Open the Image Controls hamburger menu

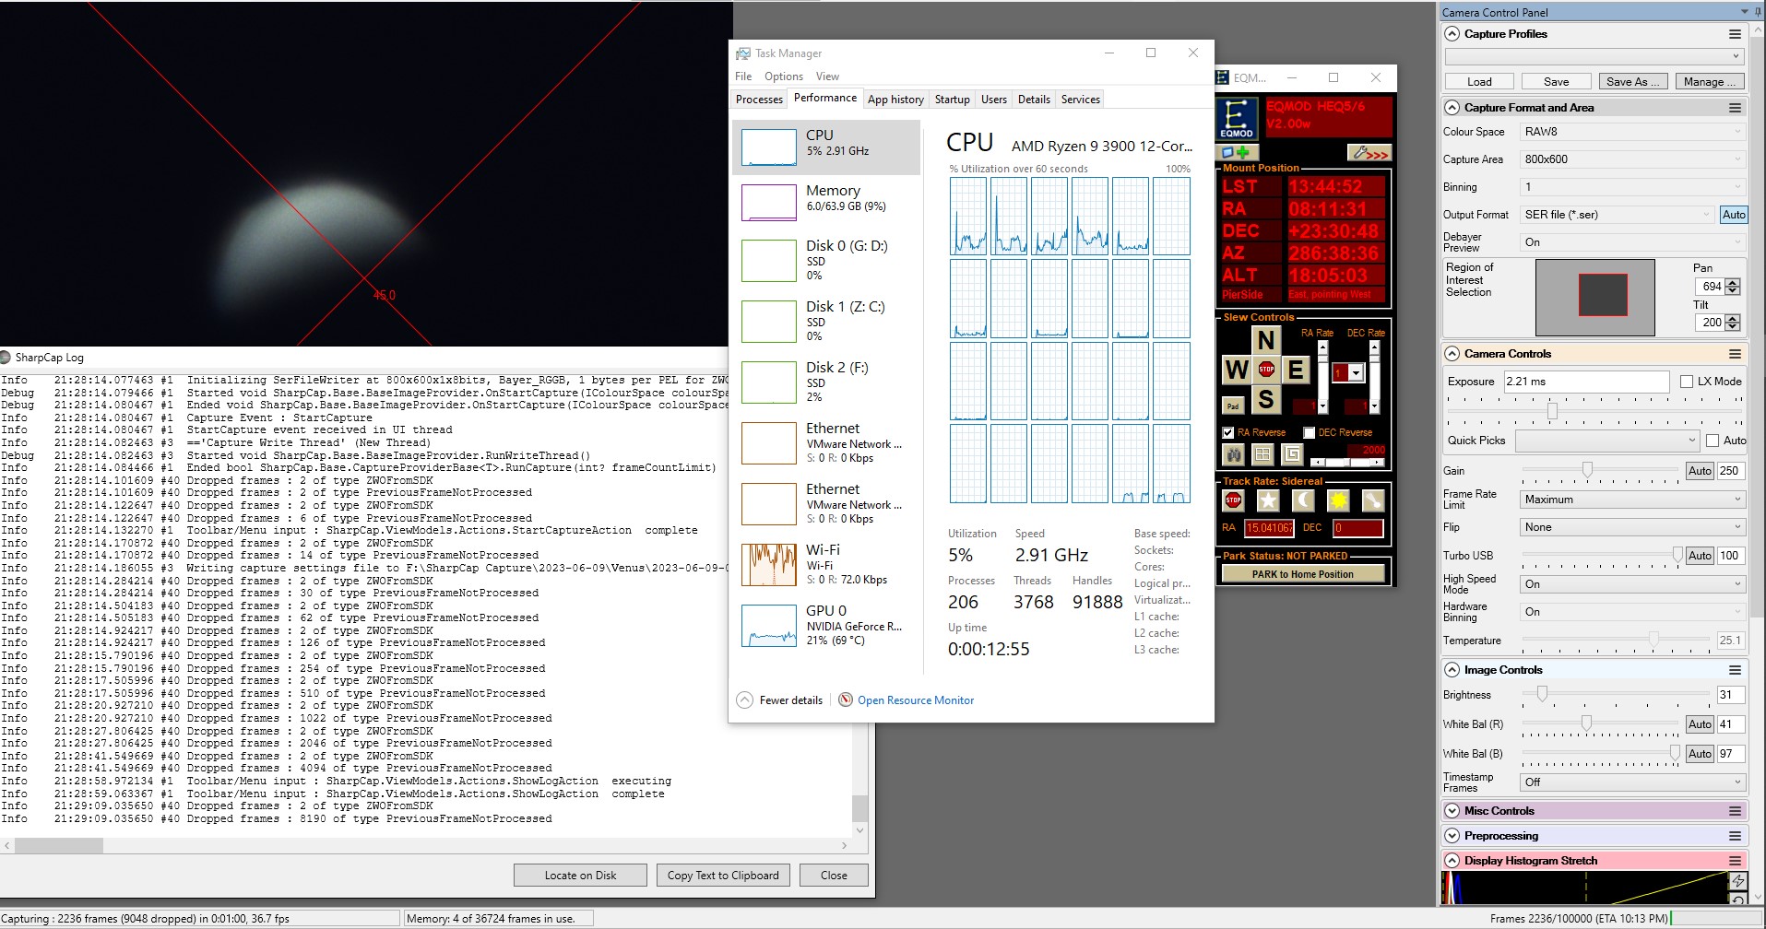tap(1735, 670)
